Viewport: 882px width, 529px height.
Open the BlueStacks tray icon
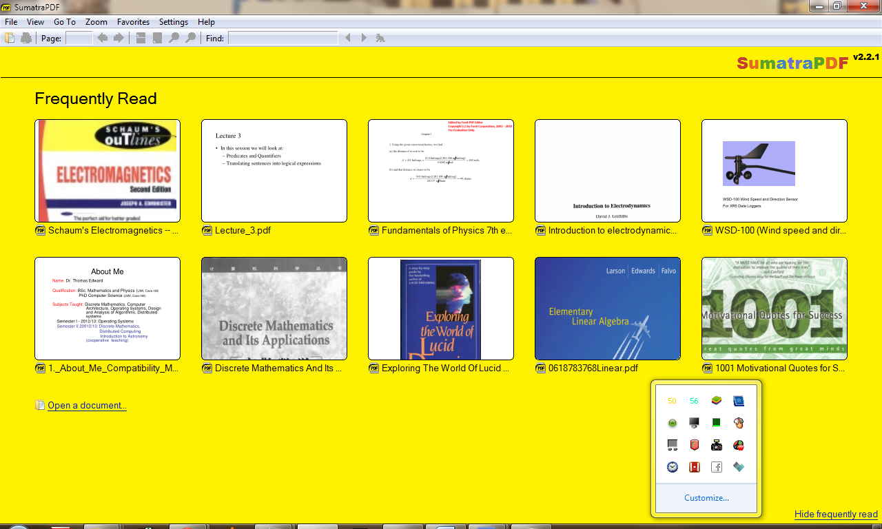click(x=717, y=401)
